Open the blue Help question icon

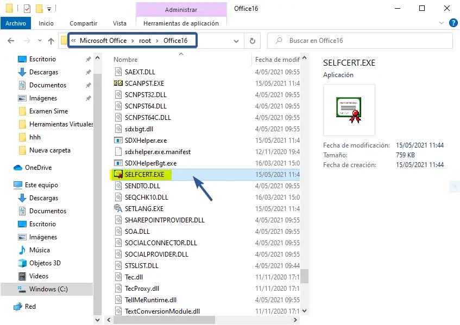pos(453,23)
